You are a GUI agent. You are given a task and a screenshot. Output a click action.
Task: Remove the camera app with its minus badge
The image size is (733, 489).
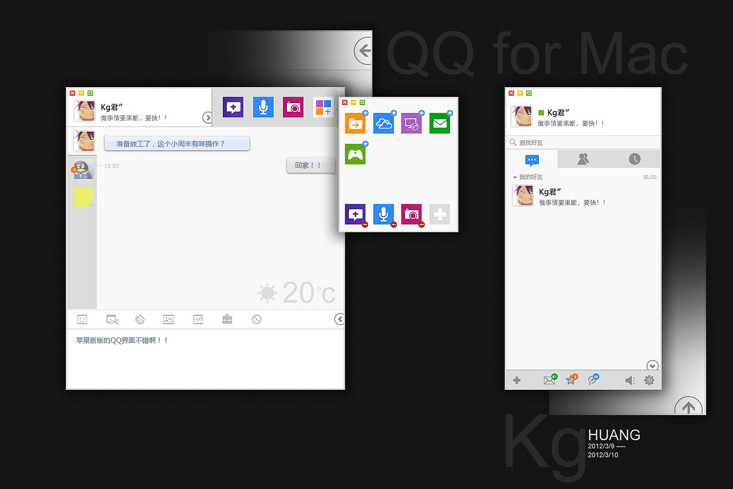420,224
